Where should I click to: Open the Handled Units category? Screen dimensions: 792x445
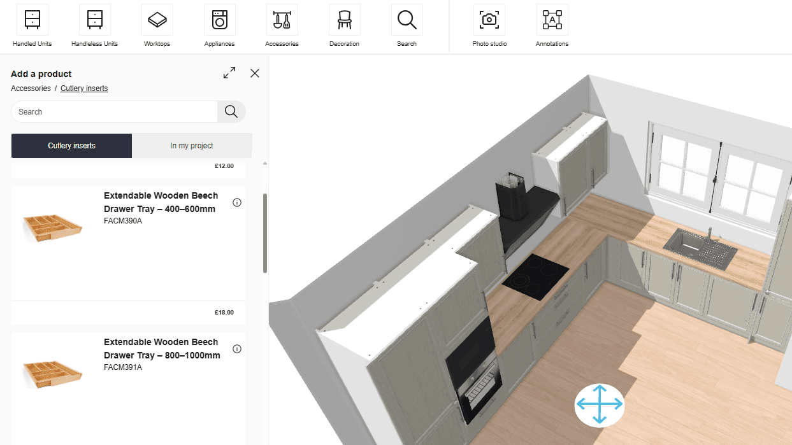point(32,26)
